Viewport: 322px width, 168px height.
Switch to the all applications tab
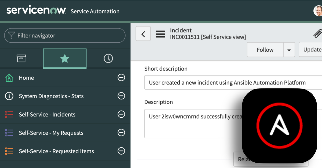21,58
